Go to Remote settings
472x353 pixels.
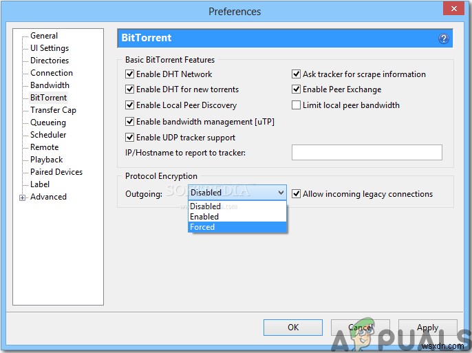[44, 147]
